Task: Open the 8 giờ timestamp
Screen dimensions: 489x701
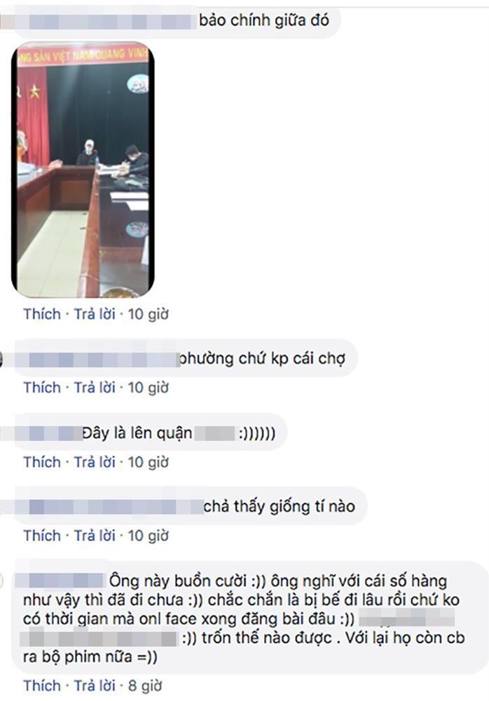Action: (x=145, y=686)
